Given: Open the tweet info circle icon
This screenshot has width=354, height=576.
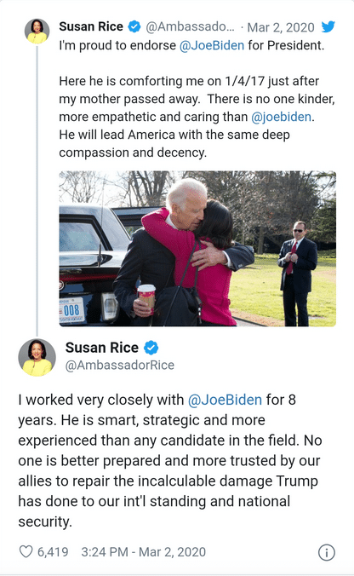Looking at the screenshot, I should click(x=326, y=552).
